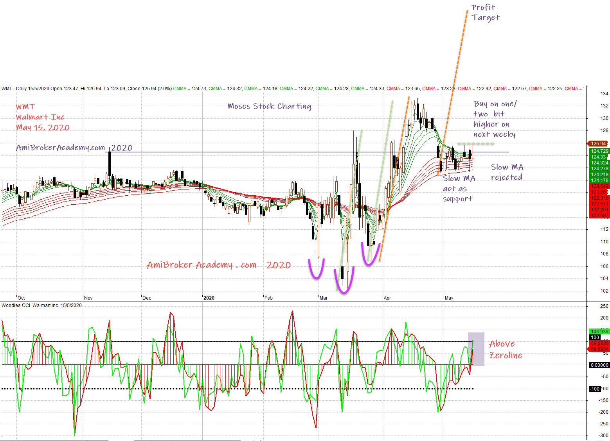Click red header value 'GMMA = 123.65'
Image resolution: width=610 pixels, height=441 pixels.
[403, 89]
